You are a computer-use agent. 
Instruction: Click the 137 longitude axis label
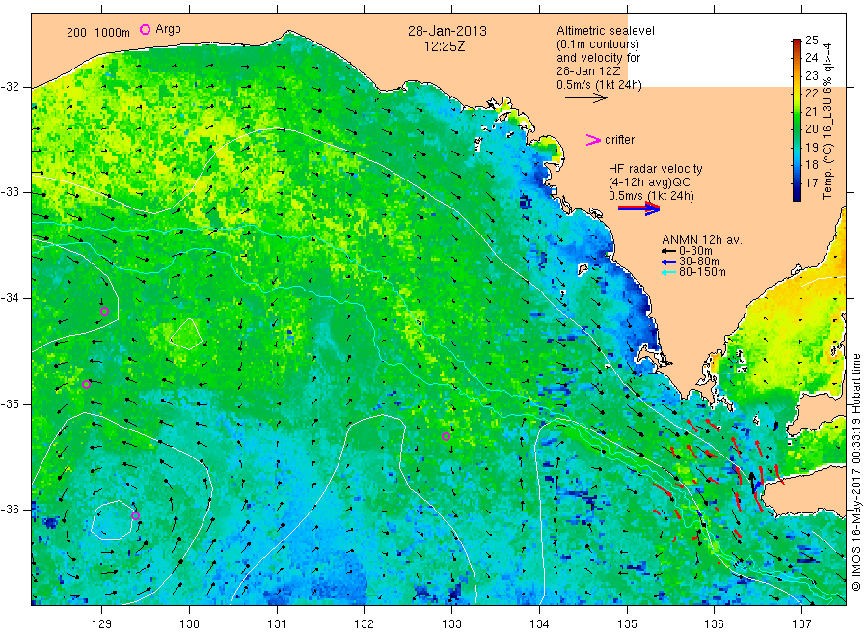tap(802, 624)
